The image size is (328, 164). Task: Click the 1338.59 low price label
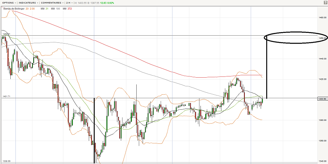(6, 161)
